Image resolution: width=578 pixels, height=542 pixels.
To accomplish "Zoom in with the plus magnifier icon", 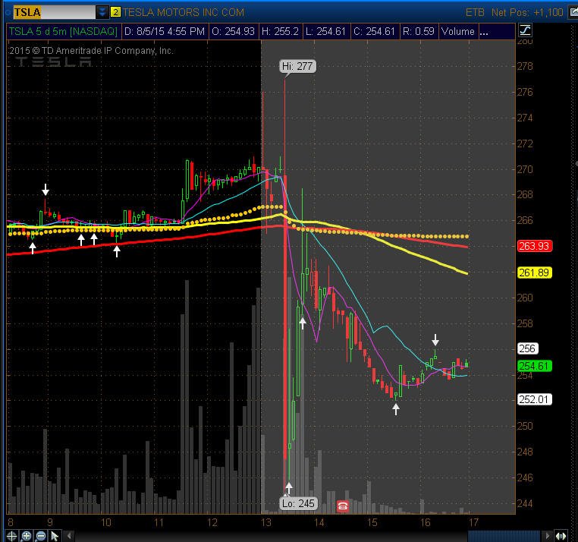I will coord(27,536).
